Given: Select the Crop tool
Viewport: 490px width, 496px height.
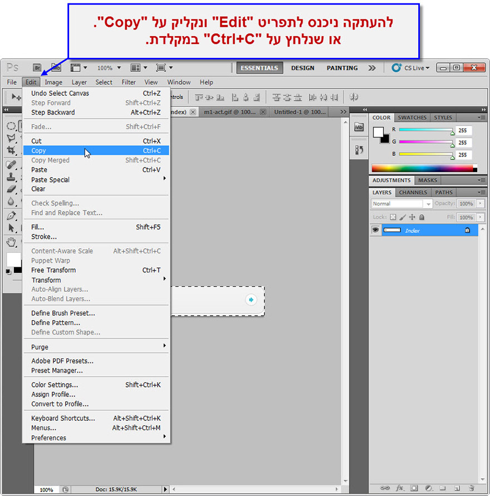Looking at the screenshot, I should (x=11, y=150).
